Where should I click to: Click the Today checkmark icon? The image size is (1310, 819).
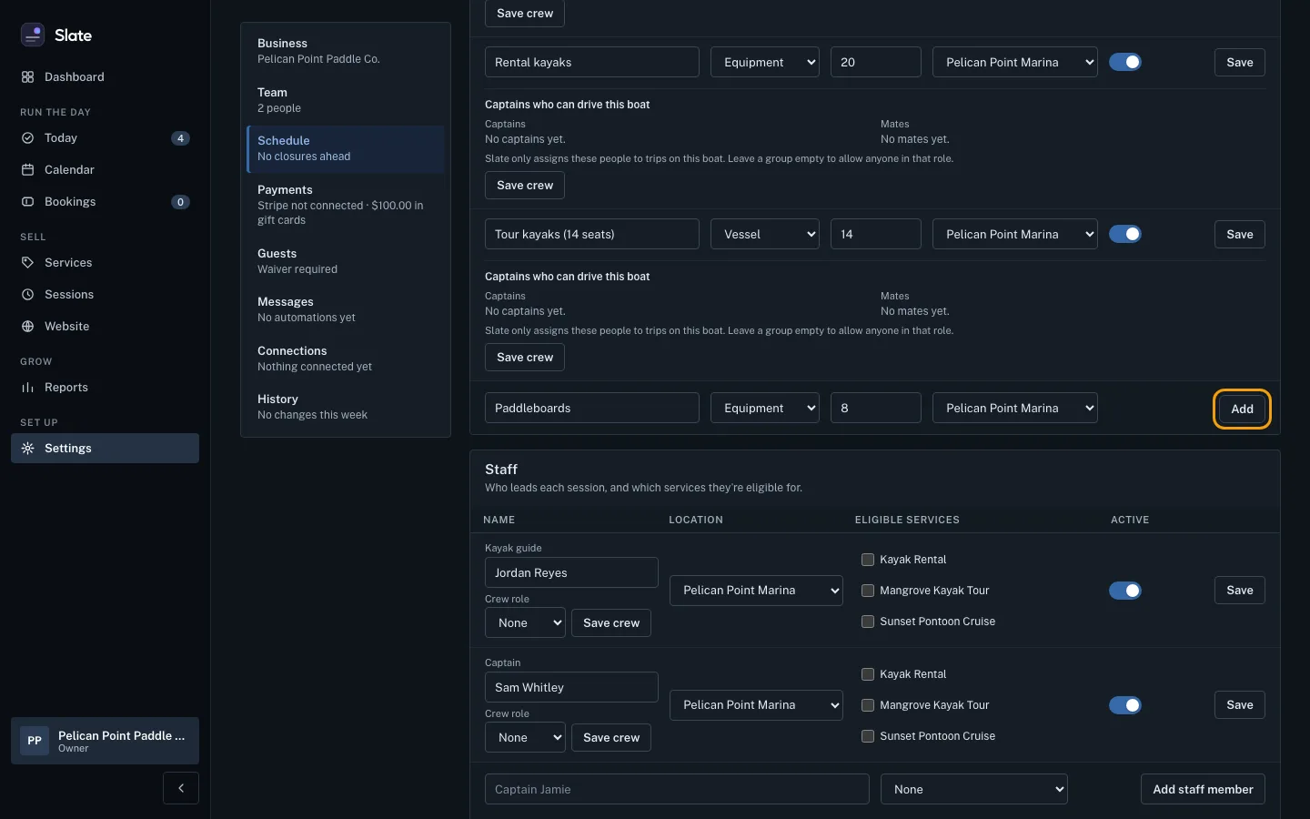tap(27, 138)
